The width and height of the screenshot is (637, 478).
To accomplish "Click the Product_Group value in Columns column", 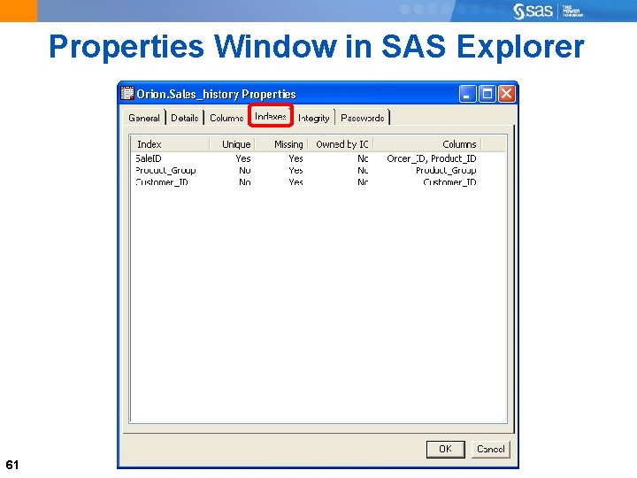I will click(x=446, y=170).
